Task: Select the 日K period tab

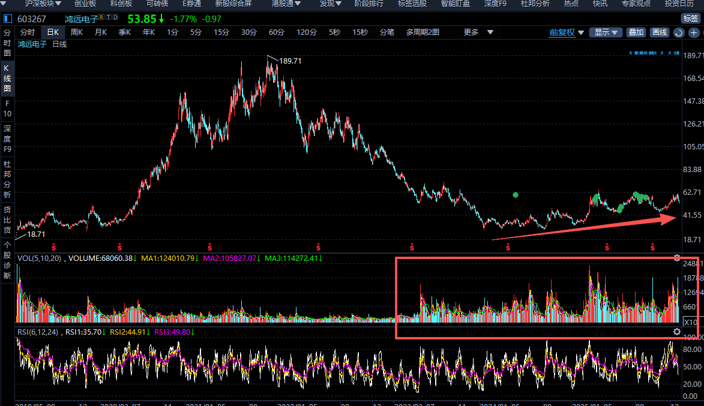Action: click(53, 32)
